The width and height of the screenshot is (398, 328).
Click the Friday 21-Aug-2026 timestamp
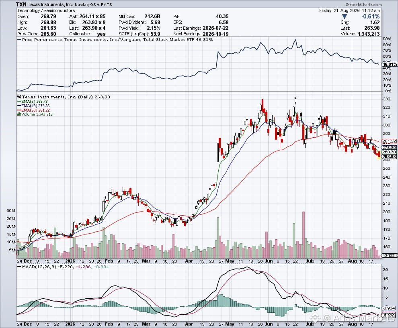[x=349, y=10]
